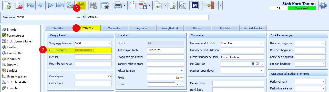Image resolution: width=329 pixels, height=92 pixels.
Task: Open printer options dropdown arrow
Action: 125,5
